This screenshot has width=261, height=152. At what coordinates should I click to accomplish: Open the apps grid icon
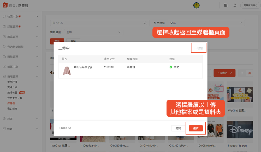click(x=226, y=5)
